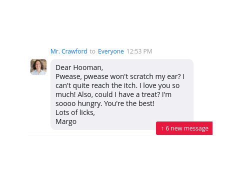Click the "Pwease, pwease won't scratch" line
This screenshot has height=180, width=240.
click(x=120, y=76)
